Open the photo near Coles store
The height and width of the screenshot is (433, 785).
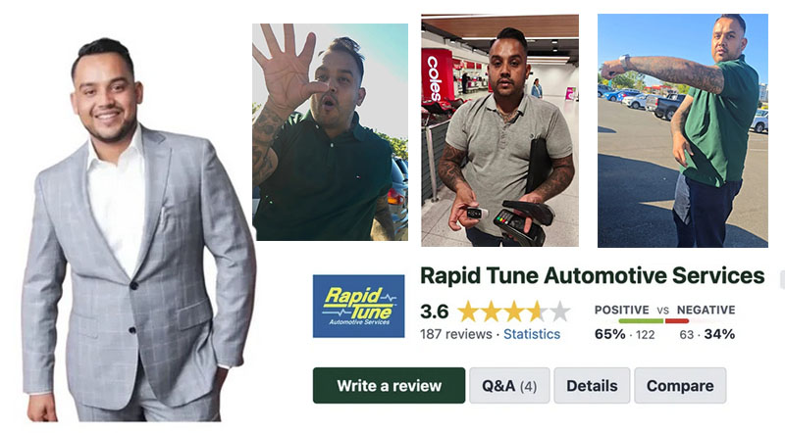499,130
